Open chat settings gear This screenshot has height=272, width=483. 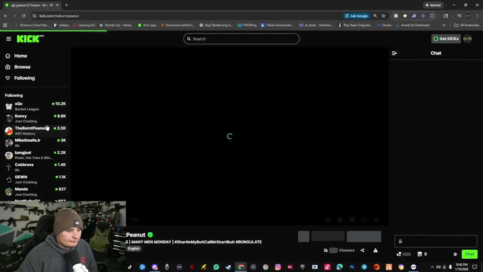pyautogui.click(x=455, y=254)
